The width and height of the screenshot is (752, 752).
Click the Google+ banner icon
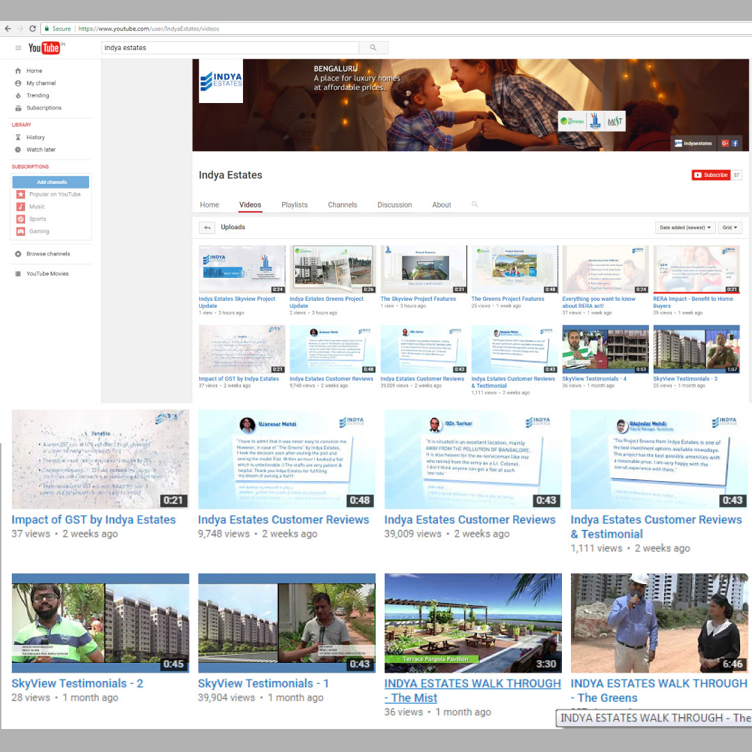[x=725, y=143]
